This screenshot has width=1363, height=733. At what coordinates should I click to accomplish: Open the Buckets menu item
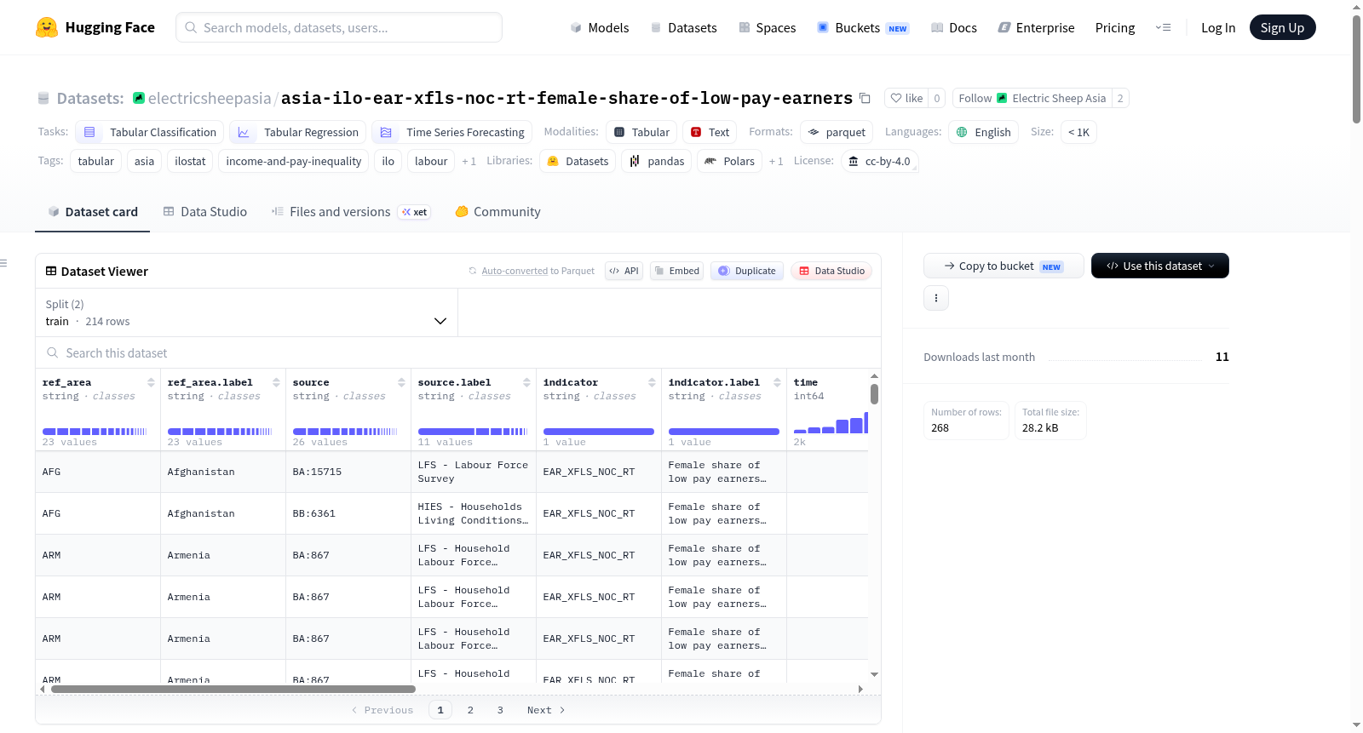[x=863, y=27]
